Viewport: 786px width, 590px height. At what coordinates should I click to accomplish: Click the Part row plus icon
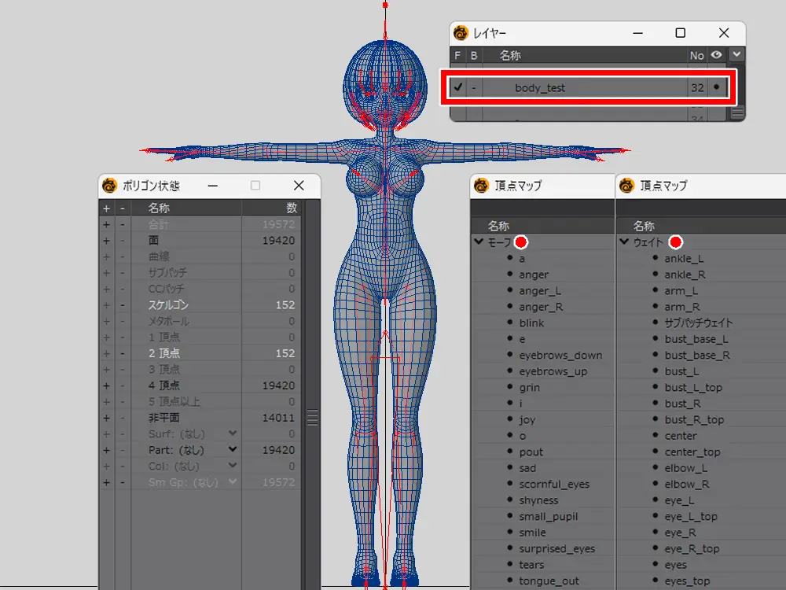tap(106, 450)
